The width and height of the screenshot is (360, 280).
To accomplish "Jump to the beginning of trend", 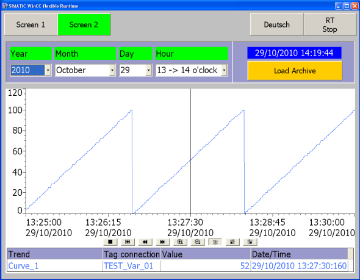I will (128, 242).
